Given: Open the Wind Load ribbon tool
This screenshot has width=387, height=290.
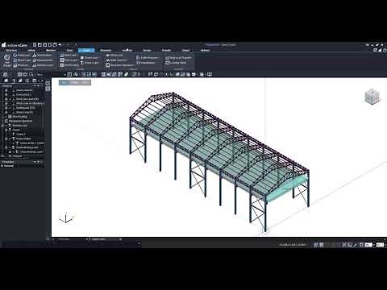Looking at the screenshot, I should [114, 55].
